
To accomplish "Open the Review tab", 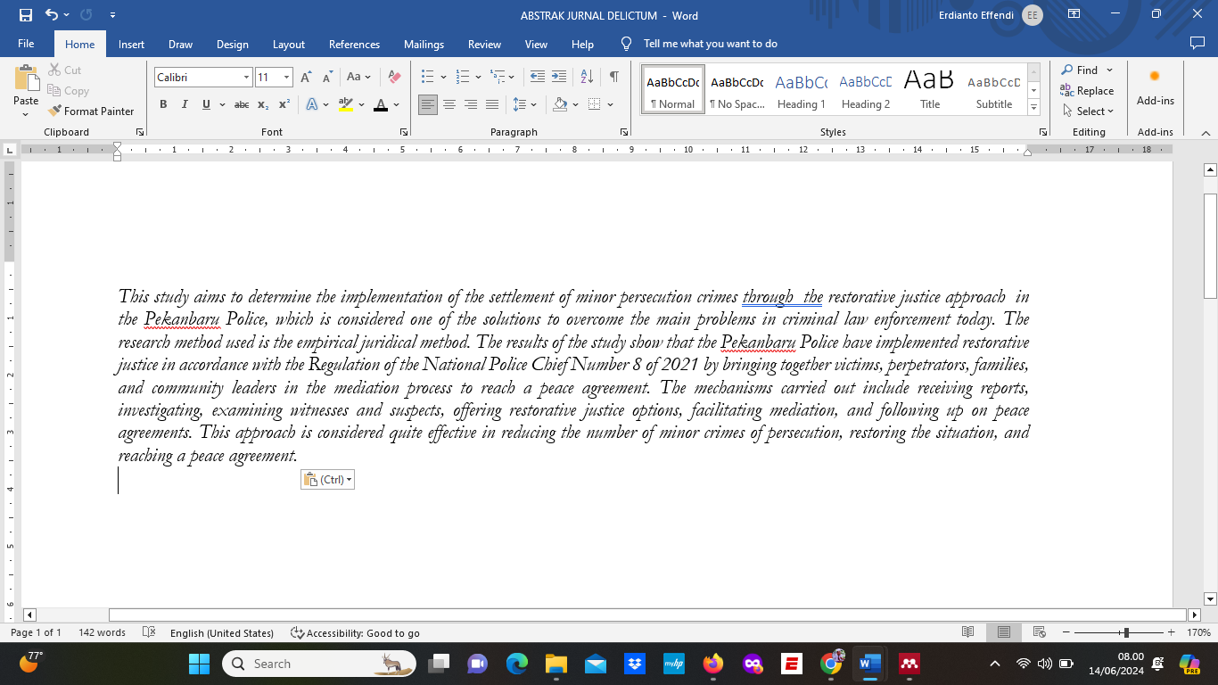I will (484, 44).
